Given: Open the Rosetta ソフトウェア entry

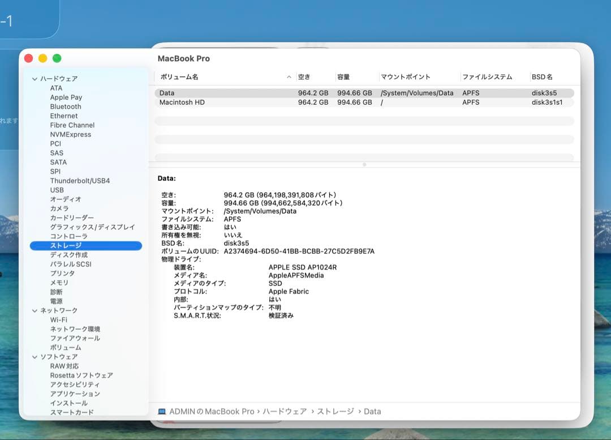Looking at the screenshot, I should pyautogui.click(x=81, y=375).
